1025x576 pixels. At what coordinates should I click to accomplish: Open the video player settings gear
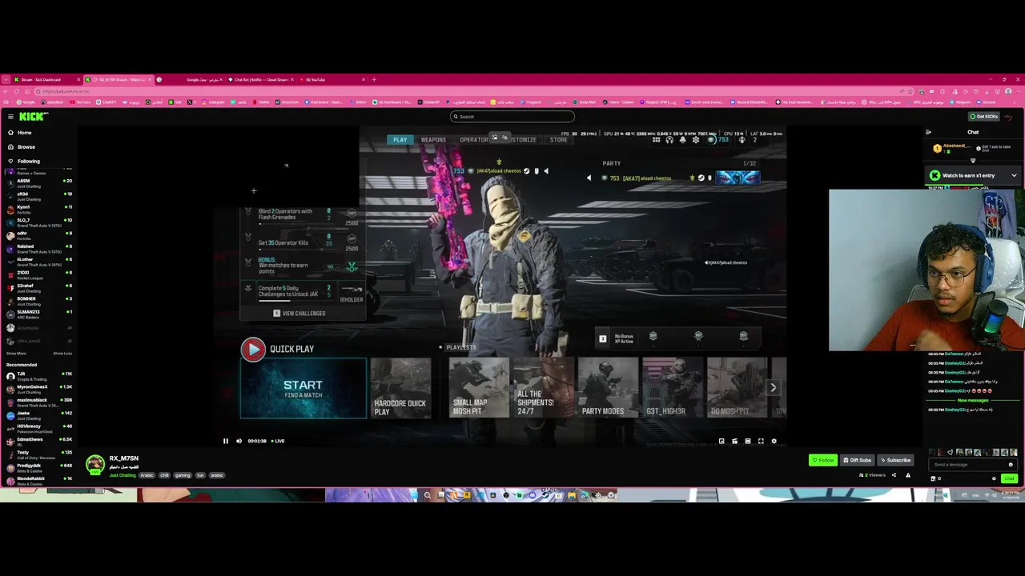[x=774, y=441]
